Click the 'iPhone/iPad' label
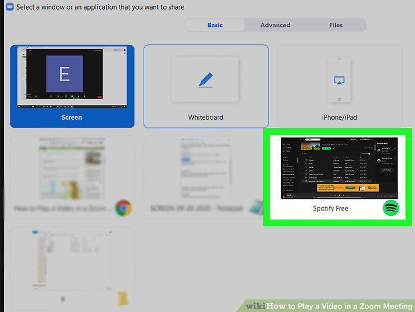The image size is (415, 312). [x=339, y=117]
